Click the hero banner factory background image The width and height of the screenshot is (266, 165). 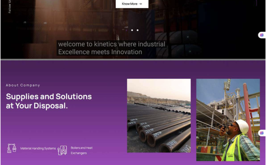61,21
